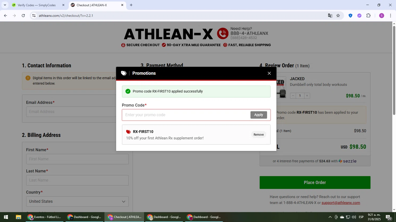This screenshot has height=222, width=396.
Task: Click the JACKED quantity value field
Action: (x=300, y=96)
